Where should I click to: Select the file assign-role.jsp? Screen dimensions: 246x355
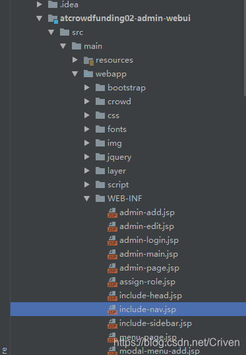tap(147, 282)
